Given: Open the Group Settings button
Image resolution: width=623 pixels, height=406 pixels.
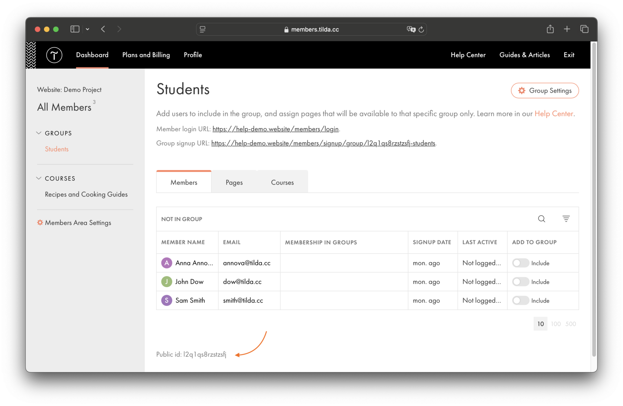Looking at the screenshot, I should click(x=545, y=90).
